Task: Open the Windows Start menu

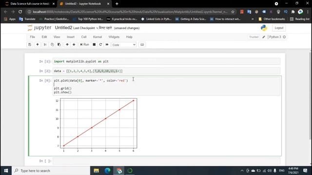Action: pos(6,171)
